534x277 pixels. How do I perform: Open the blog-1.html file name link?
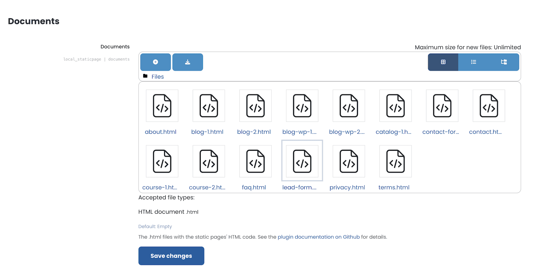point(207,132)
